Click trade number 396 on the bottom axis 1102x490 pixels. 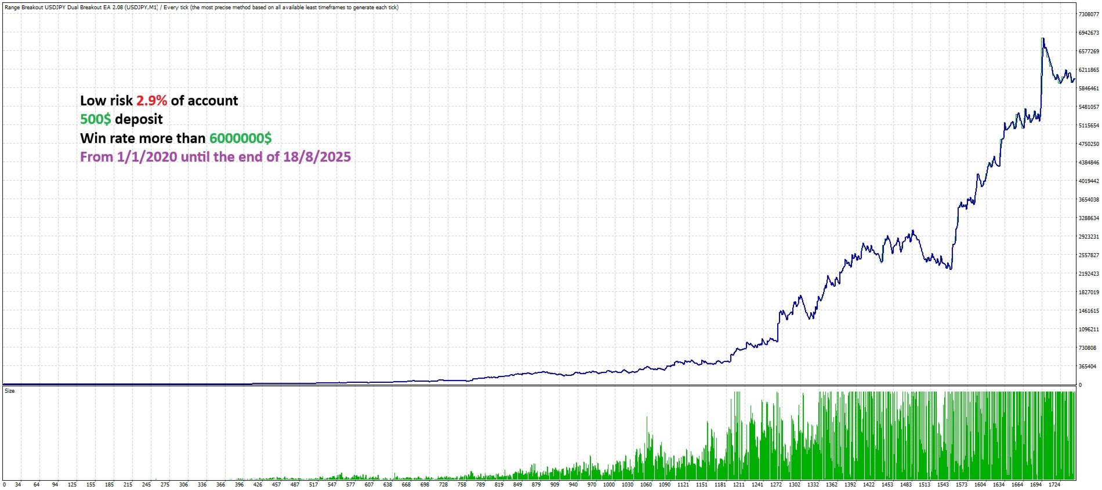(239, 485)
